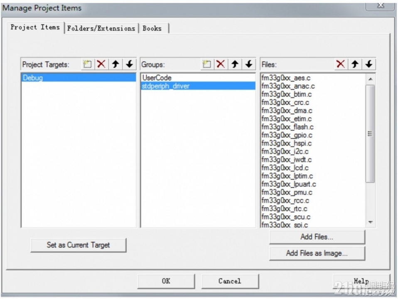Select the stdperiph_driver group
Viewport: 398px width, 299px height.
[198, 86]
